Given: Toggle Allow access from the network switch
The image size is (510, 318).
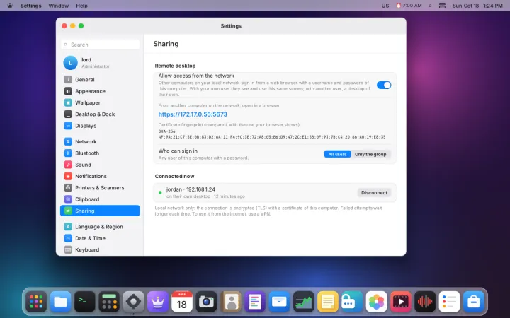Looking at the screenshot, I should 384,85.
